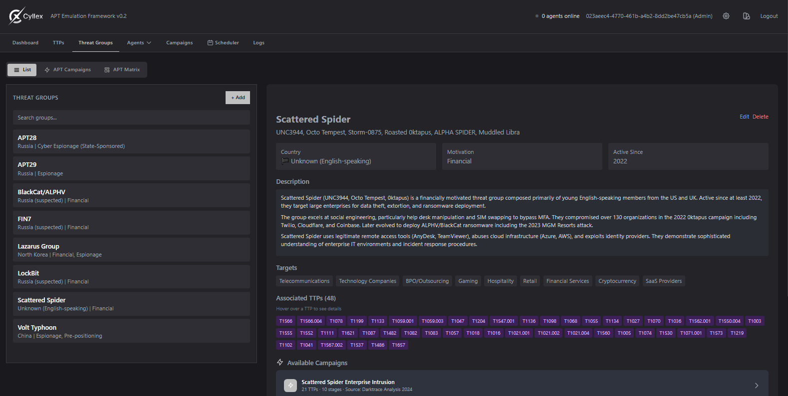The image size is (788, 396).
Task: Switch to the List view
Action: click(x=22, y=70)
